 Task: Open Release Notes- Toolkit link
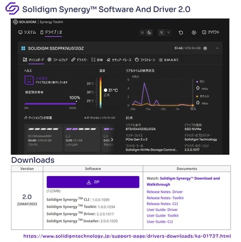(x=165, y=198)
